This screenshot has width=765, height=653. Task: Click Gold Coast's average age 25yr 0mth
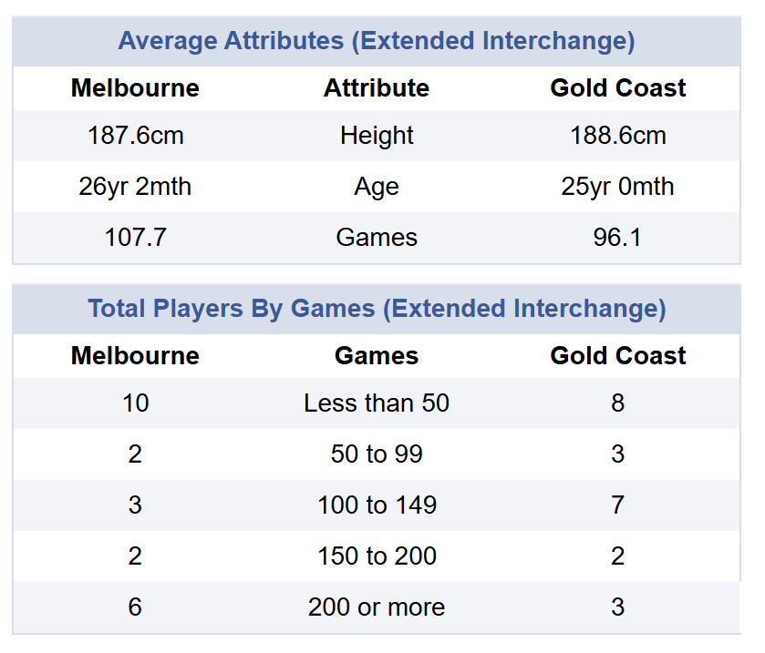617,187
